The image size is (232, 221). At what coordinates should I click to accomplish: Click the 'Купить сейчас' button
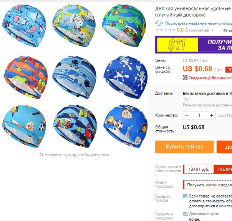(184, 147)
